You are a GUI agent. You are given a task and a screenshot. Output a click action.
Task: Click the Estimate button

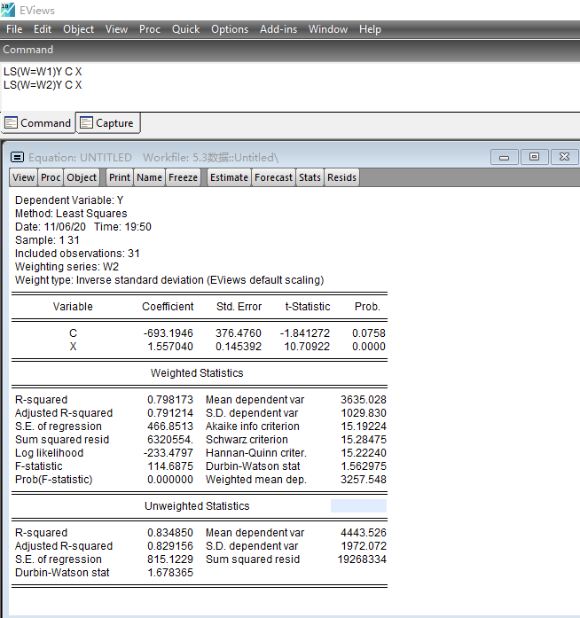229,177
